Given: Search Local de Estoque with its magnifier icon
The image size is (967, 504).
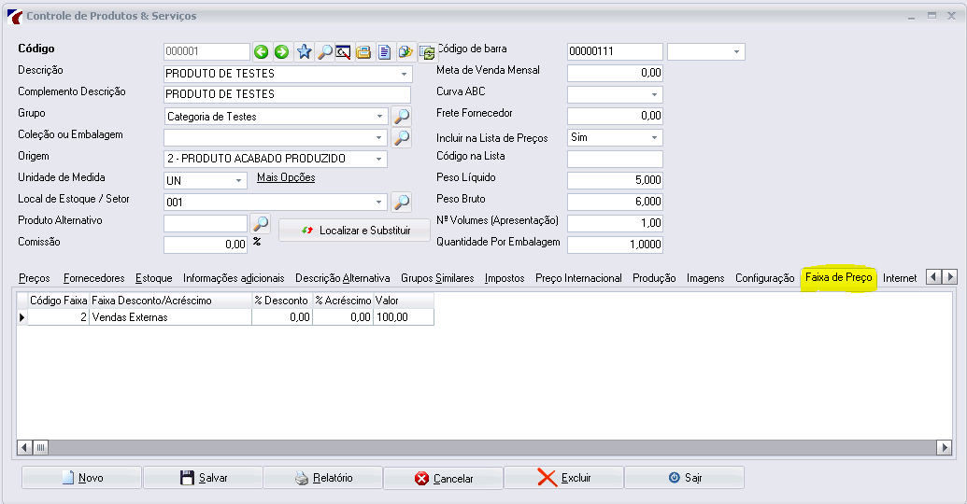Looking at the screenshot, I should click(x=402, y=202).
